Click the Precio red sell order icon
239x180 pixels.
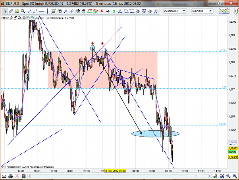tap(28, 18)
